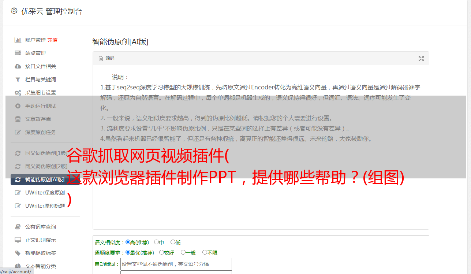Open 采集细节设置 gears icon

point(18,93)
